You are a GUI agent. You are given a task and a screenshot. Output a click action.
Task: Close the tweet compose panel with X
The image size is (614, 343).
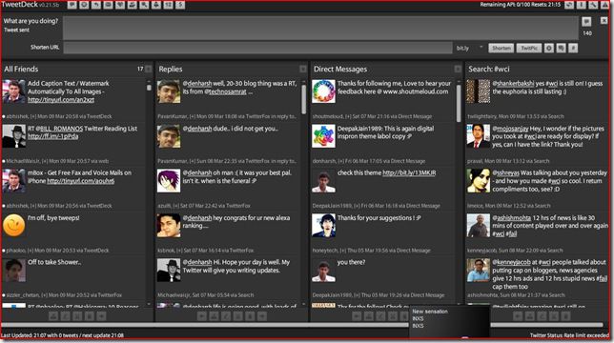coord(604,20)
